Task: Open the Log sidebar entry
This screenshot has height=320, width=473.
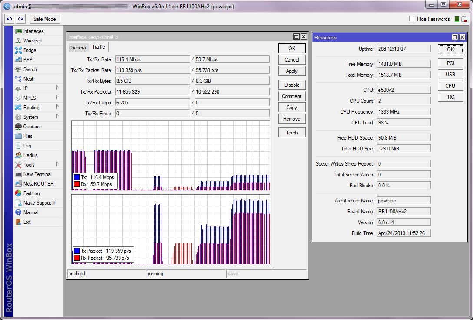Action: click(27, 146)
